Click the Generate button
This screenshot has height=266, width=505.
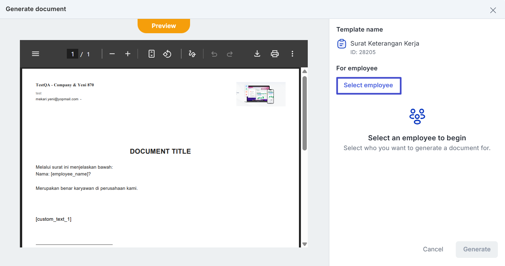pyautogui.click(x=476, y=249)
